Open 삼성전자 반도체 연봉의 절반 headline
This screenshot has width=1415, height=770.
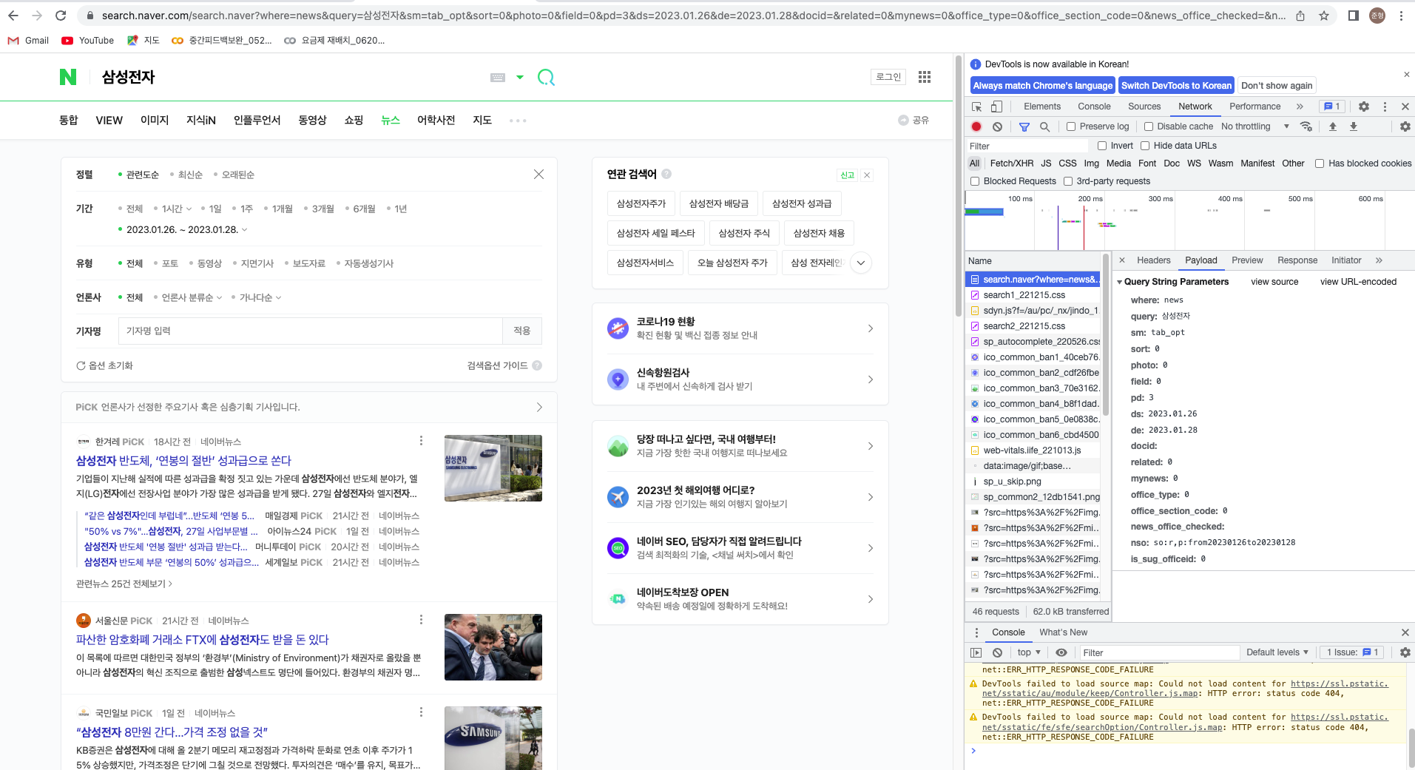[x=183, y=460]
